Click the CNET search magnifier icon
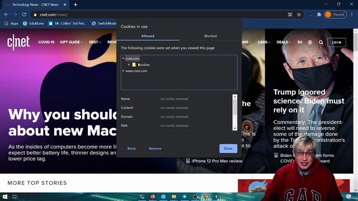Viewport: 358px width, 201px height. pyautogui.click(x=321, y=42)
